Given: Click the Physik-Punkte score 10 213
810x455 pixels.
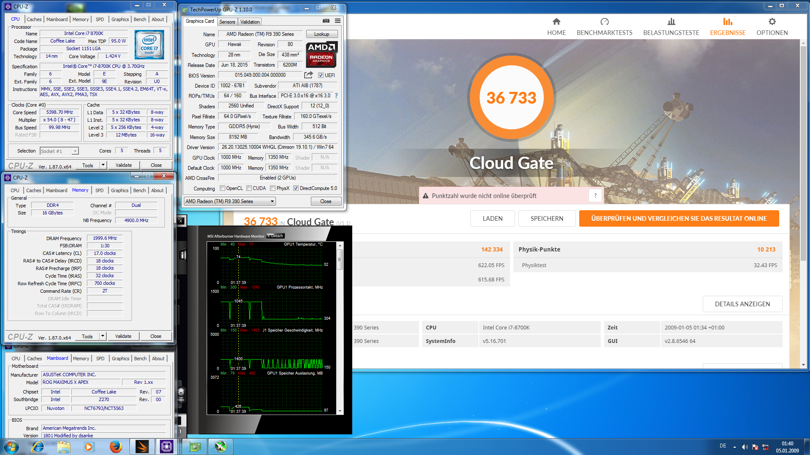Looking at the screenshot, I should [x=766, y=249].
